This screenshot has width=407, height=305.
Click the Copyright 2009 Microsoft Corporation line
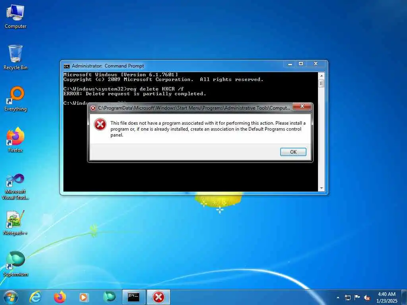(163, 79)
